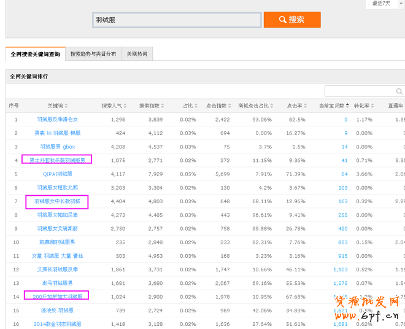Image resolution: width=405 pixels, height=329 pixels.
Task: Sort table by 转化率 column header
Action: pyautogui.click(x=364, y=106)
